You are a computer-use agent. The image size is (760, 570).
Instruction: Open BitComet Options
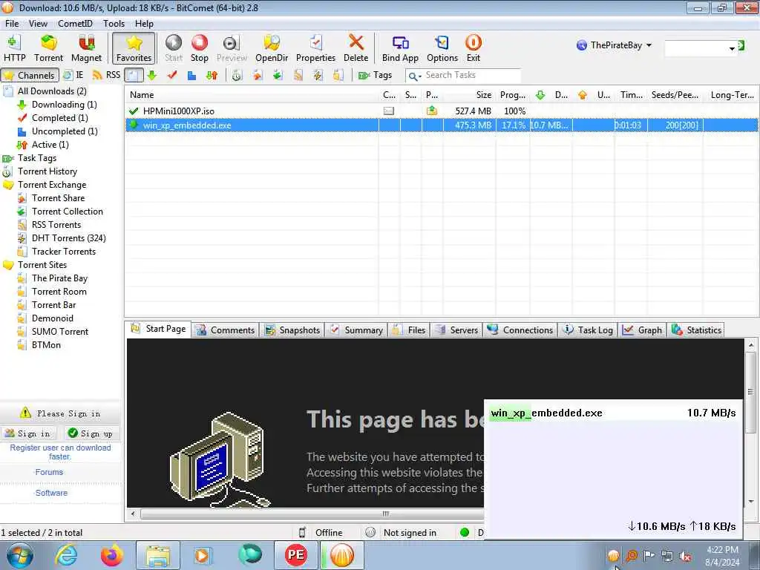coord(442,48)
